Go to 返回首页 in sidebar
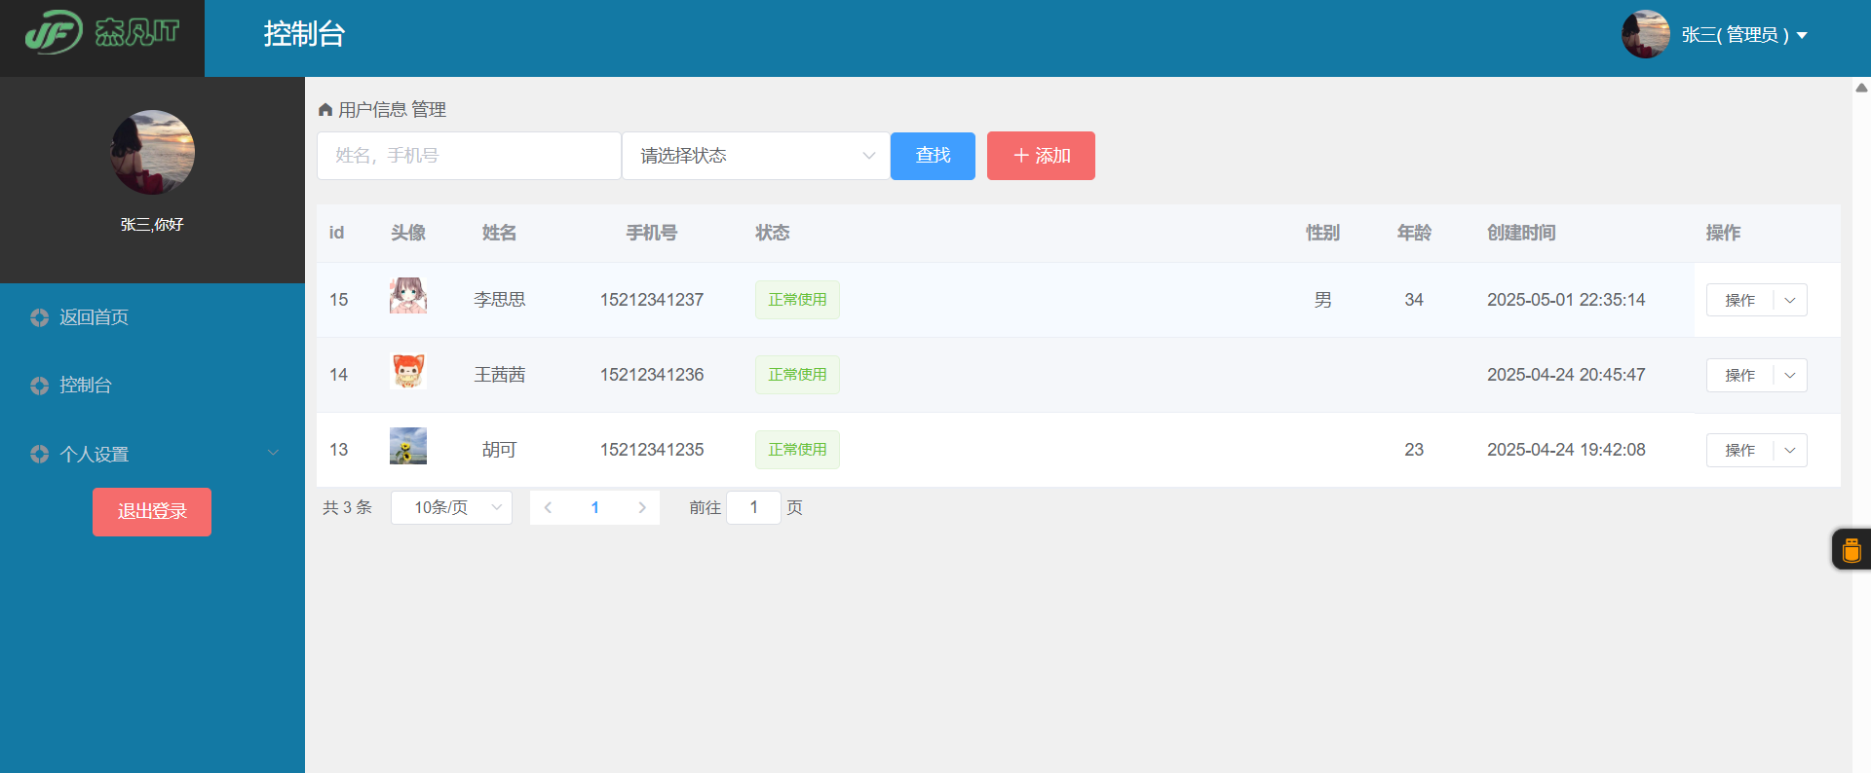This screenshot has width=1871, height=773. pos(94,317)
